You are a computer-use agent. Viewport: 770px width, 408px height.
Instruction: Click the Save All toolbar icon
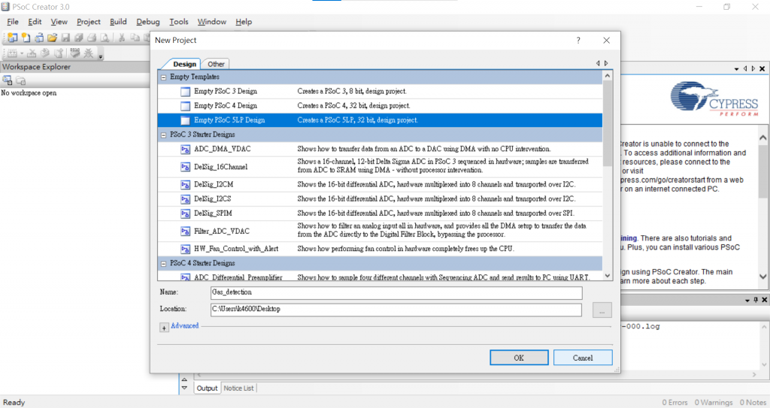click(78, 38)
